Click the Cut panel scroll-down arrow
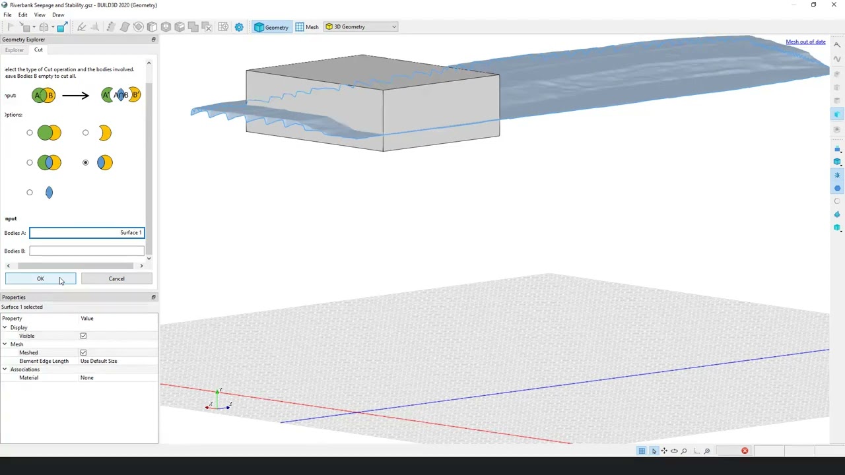 (149, 258)
